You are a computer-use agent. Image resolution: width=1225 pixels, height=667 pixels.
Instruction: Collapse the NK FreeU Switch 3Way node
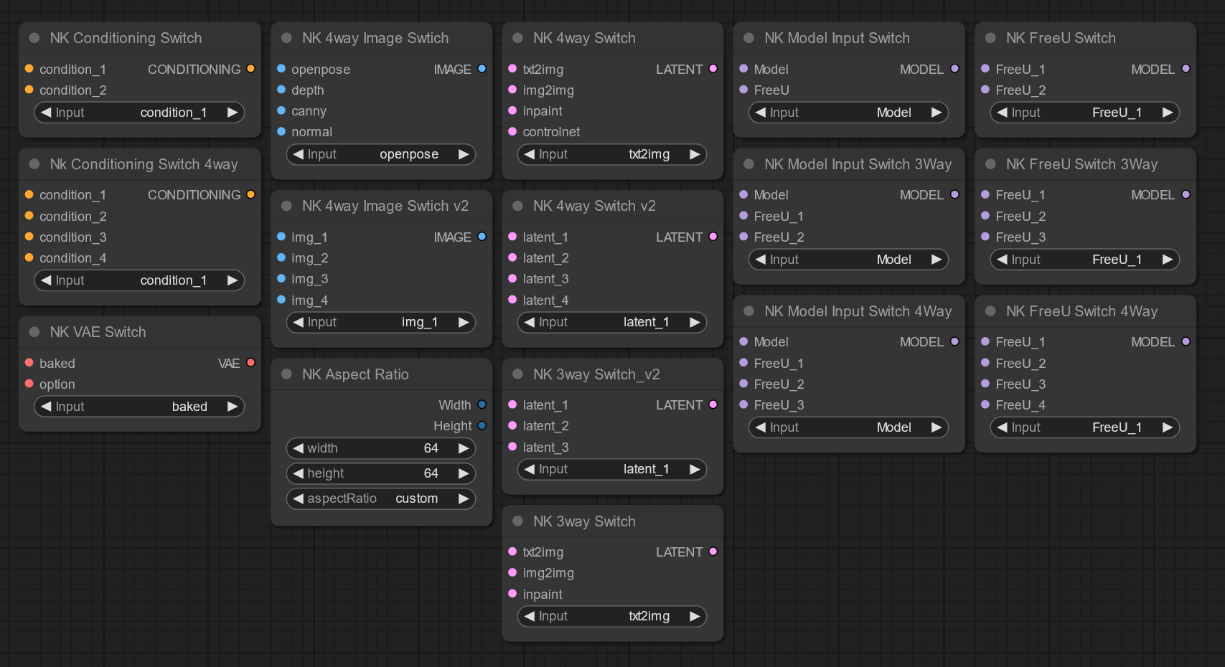point(990,164)
